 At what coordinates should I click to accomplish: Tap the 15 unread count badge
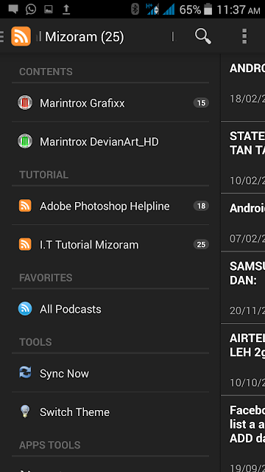tap(201, 103)
